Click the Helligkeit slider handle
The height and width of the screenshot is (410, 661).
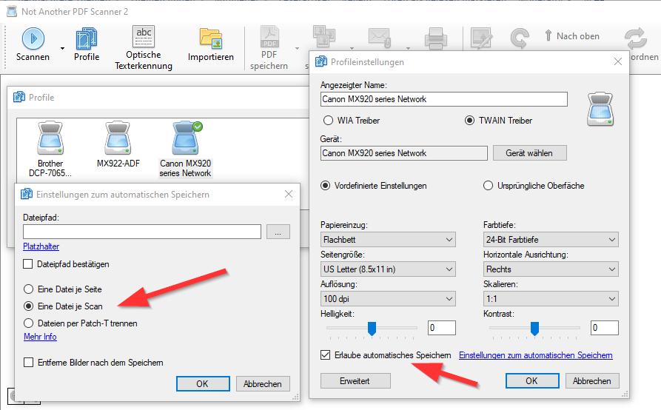pyautogui.click(x=372, y=329)
